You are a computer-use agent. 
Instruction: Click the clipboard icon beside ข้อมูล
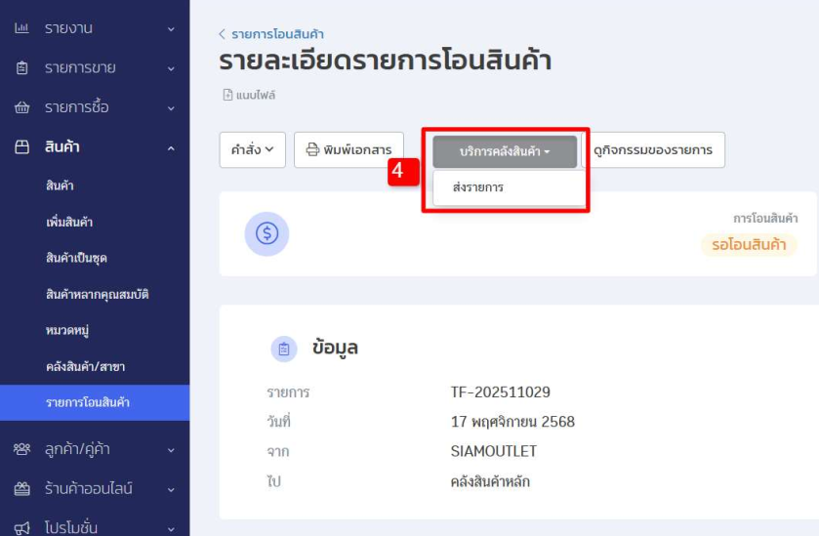[284, 349]
